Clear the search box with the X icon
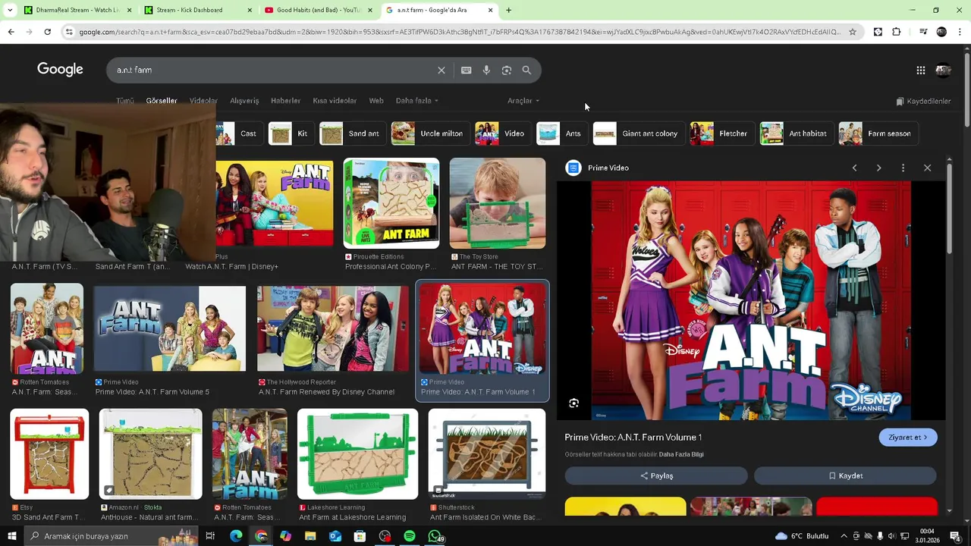Image resolution: width=971 pixels, height=546 pixels. coord(442,70)
